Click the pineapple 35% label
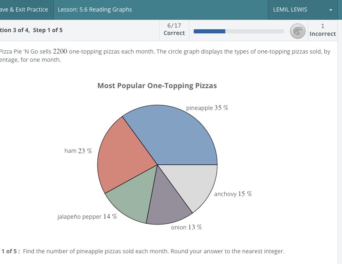Viewport: 342px width, 264px height. (x=207, y=107)
